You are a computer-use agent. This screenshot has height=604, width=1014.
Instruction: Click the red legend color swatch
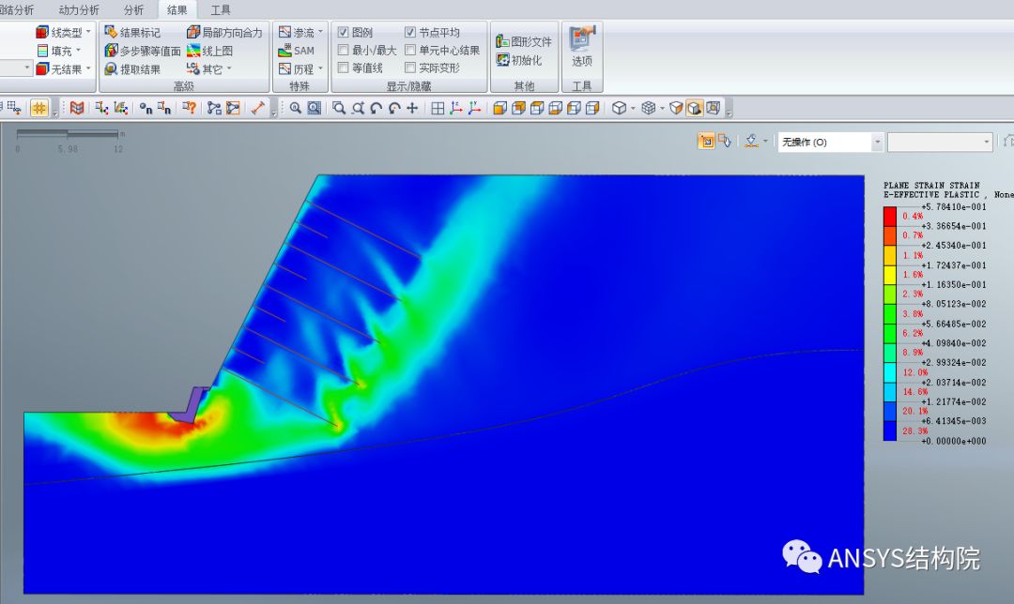click(x=890, y=217)
